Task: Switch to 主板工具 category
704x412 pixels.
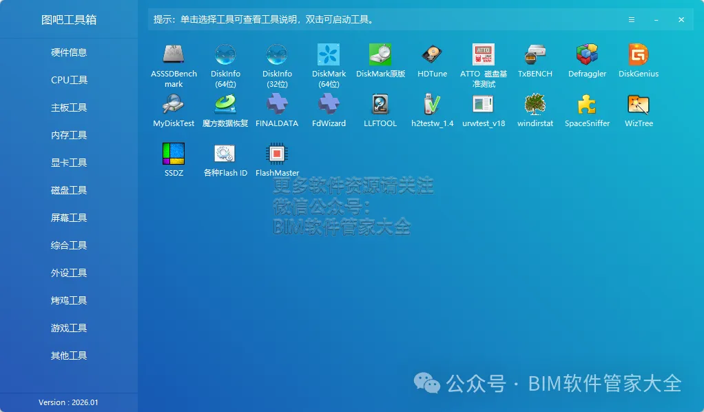Action: [x=69, y=108]
